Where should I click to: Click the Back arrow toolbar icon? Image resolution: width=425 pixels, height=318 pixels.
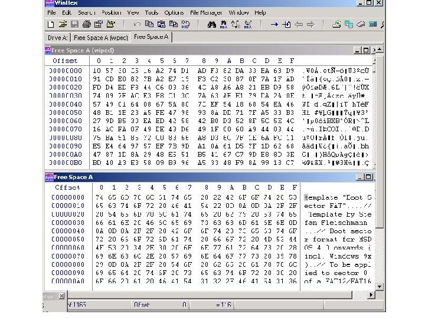(x=299, y=24)
